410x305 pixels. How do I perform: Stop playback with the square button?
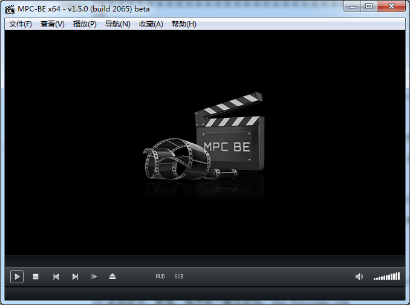pyautogui.click(x=36, y=277)
